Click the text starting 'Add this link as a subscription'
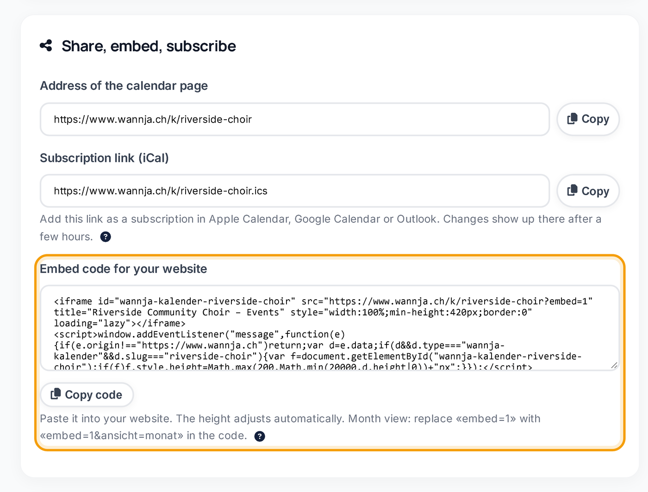The width and height of the screenshot is (648, 492). click(320, 228)
